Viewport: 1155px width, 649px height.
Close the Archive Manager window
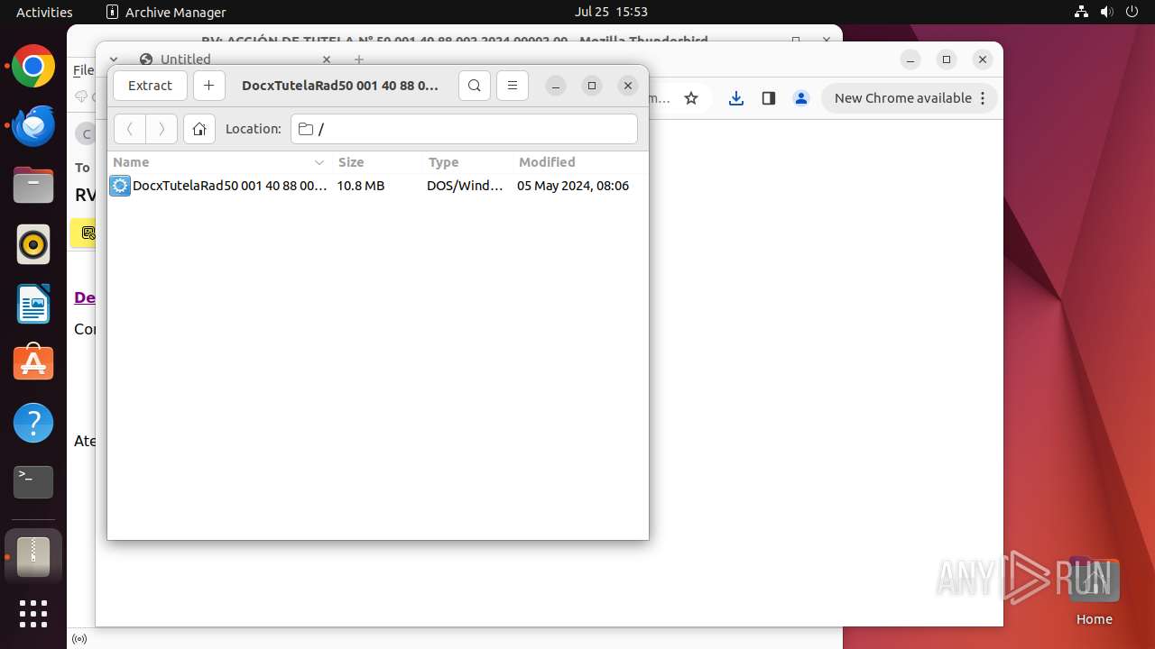pyautogui.click(x=628, y=86)
